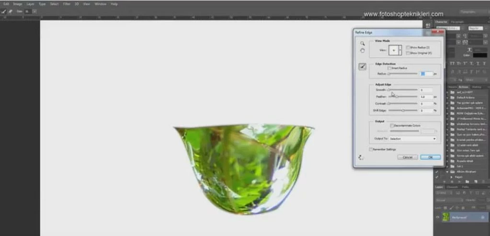490x236 pixels.
Task: Enable the Smart Radius checkbox
Action: (389, 68)
